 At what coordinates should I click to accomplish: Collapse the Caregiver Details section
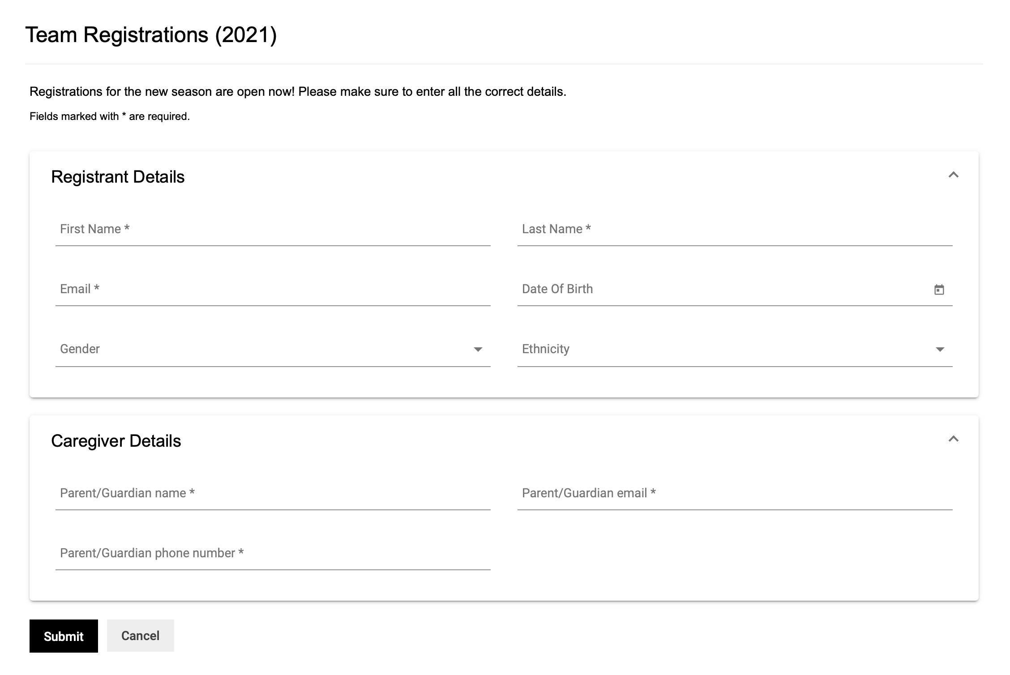click(x=953, y=439)
